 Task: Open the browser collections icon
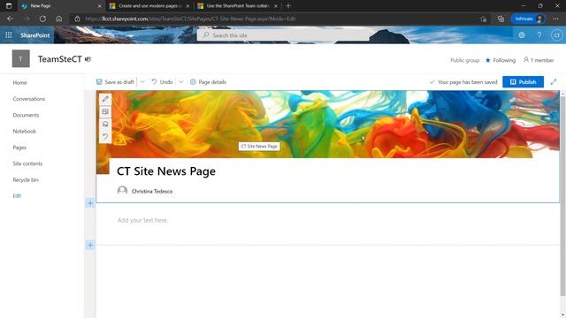point(501,19)
